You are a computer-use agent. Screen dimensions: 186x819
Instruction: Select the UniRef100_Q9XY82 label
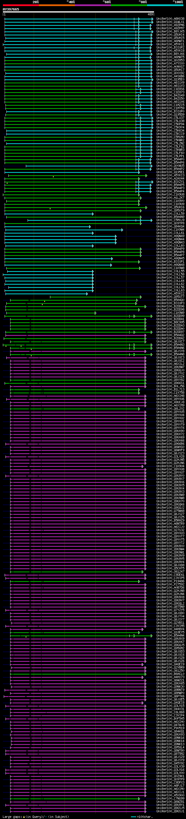click(170, 380)
